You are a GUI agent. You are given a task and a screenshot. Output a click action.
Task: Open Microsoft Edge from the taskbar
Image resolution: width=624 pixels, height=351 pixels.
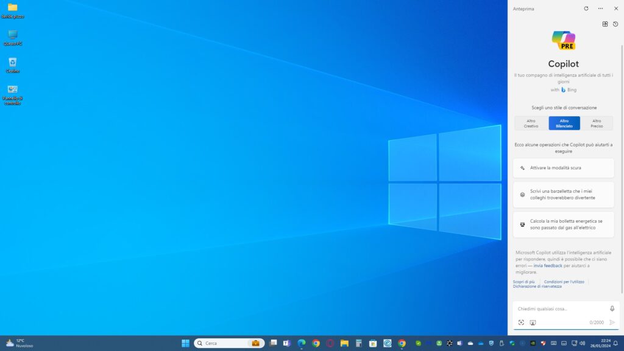pos(301,343)
